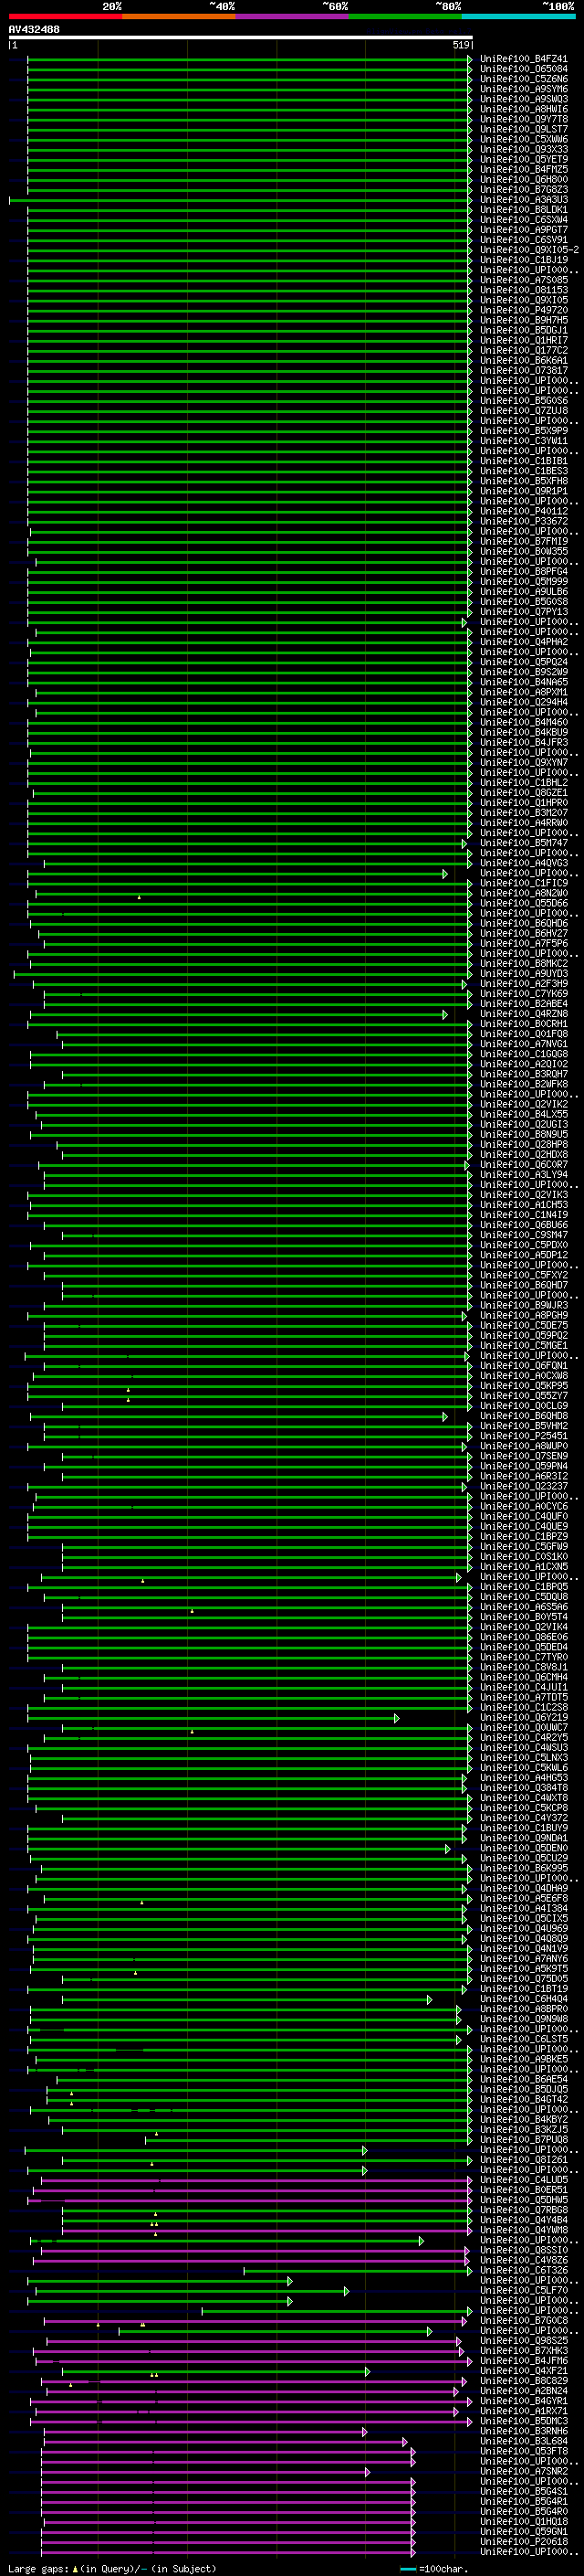Select the UniRef100_Q6CMH4 label

pos(523,1677)
